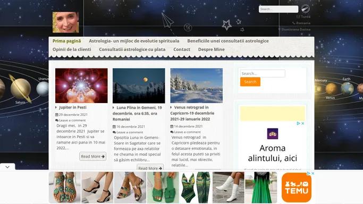Leave a comment on Jupiter in Pesti
This screenshot has width=363, height=204.
point(72,120)
